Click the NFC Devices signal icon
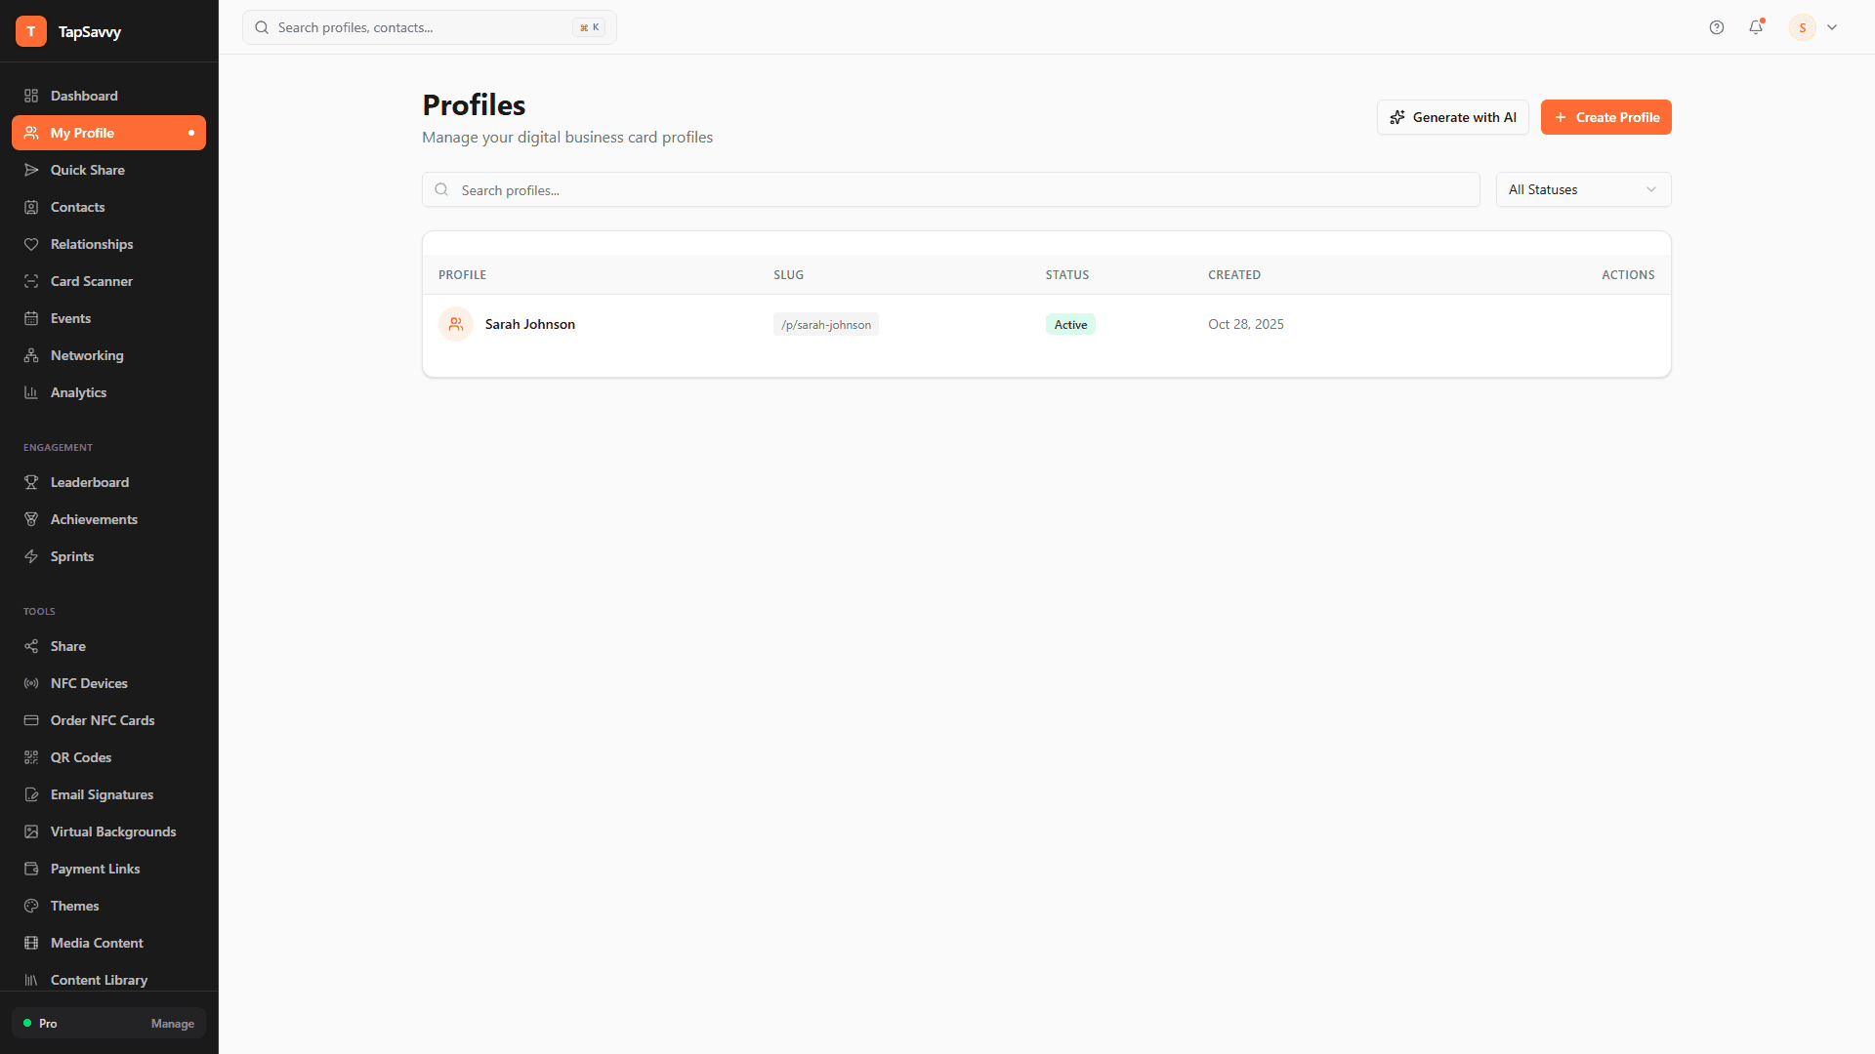Screen dimensions: 1875x1054 (32, 683)
